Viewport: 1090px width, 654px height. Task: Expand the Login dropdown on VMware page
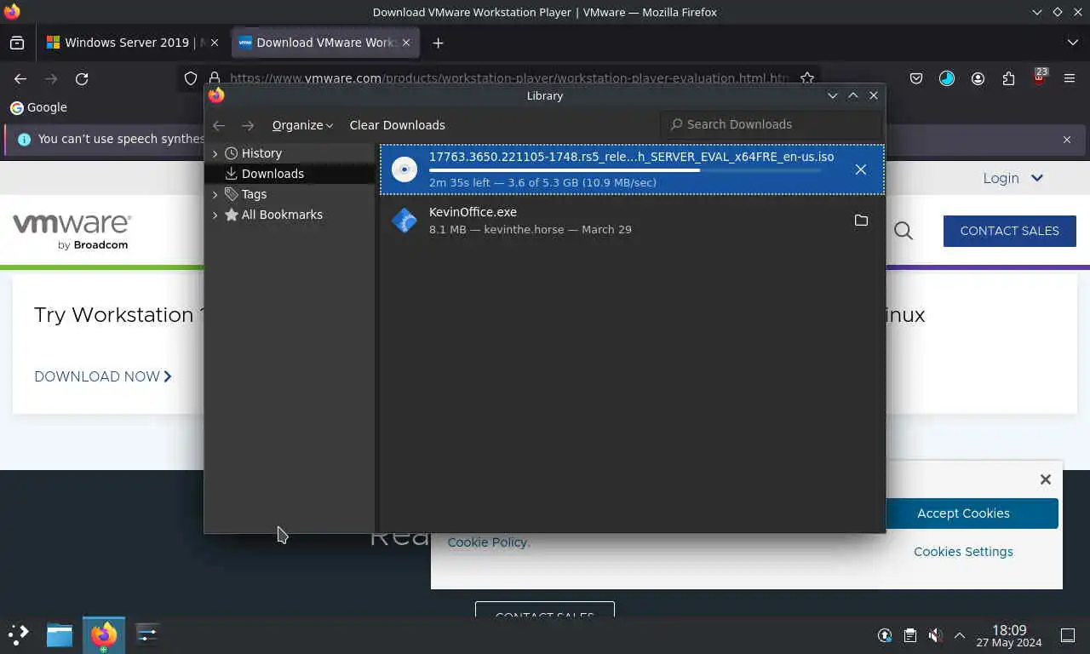pos(1013,178)
